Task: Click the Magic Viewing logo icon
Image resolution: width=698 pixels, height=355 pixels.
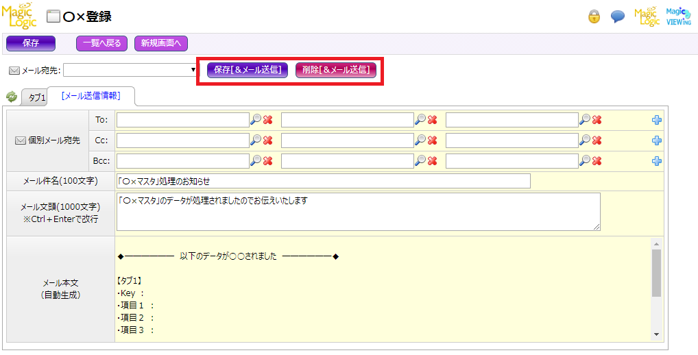Action: (679, 16)
